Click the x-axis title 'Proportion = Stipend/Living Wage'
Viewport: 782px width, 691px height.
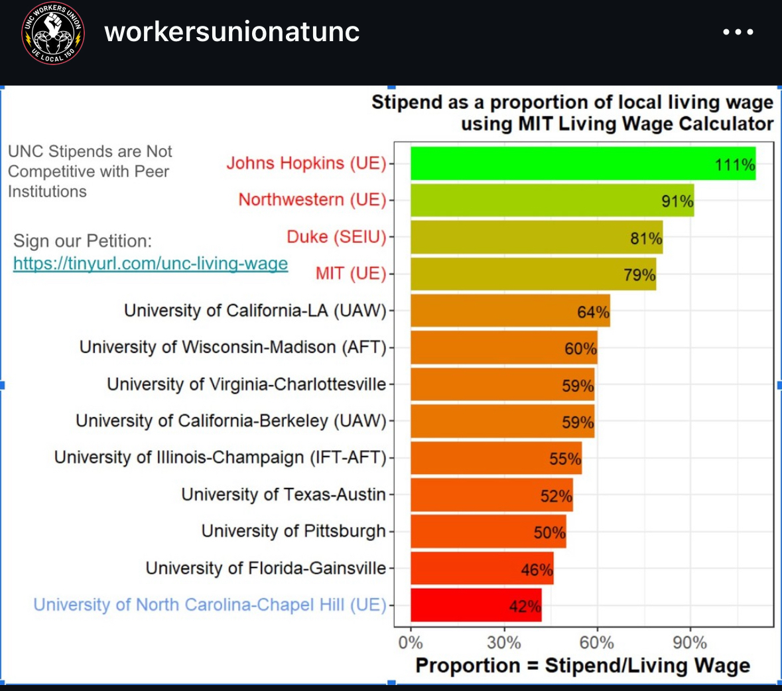582,666
